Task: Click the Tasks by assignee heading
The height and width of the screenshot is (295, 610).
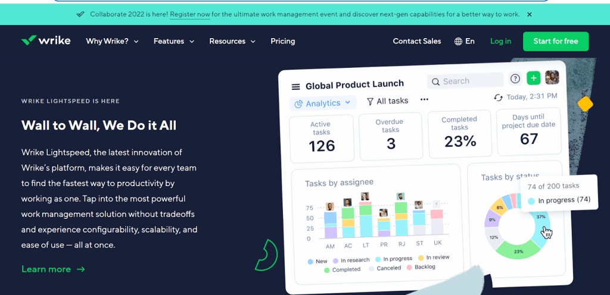Action: coord(339,183)
